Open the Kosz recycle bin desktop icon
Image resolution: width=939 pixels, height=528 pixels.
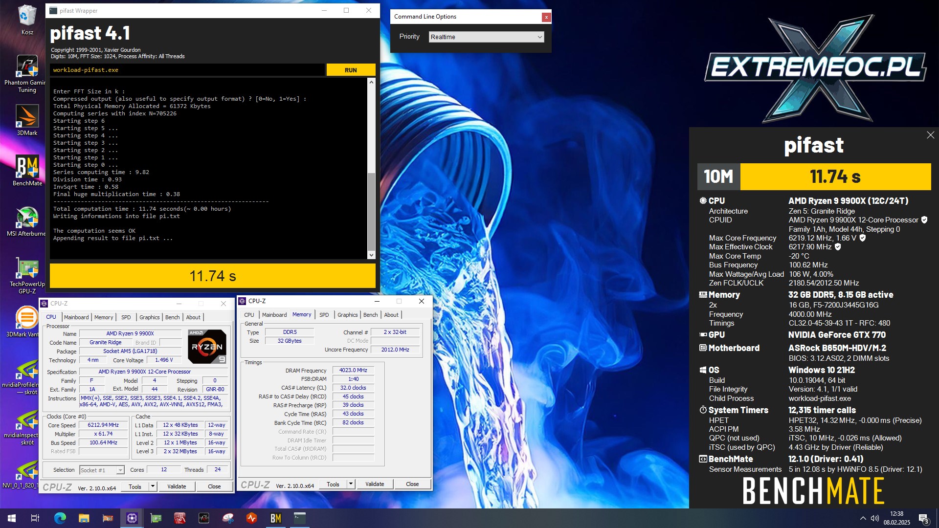click(27, 20)
